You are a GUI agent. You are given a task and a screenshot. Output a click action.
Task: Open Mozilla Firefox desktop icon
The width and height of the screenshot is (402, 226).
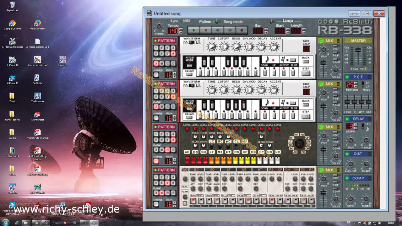37,25
